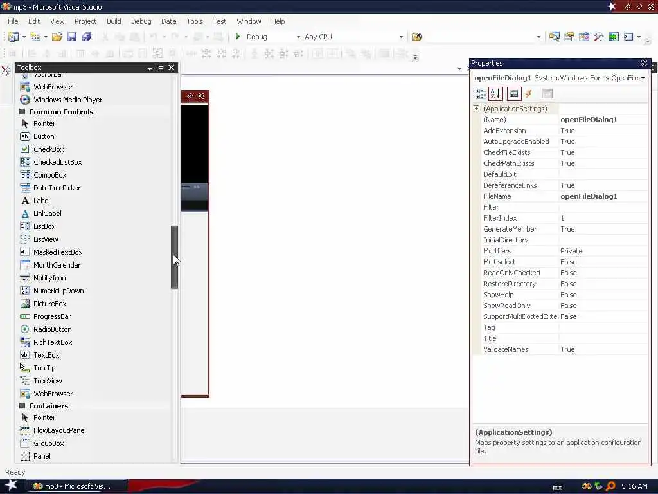Select the Button control in Toolbox

[37, 136]
